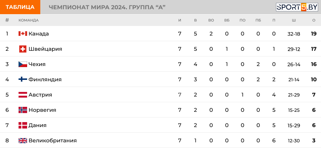Click the КОМАНДА column header
The height and width of the screenshot is (148, 321).
(x=29, y=20)
